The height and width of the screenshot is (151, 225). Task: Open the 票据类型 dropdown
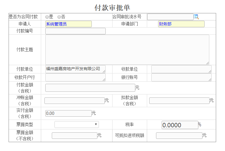tap(76, 125)
